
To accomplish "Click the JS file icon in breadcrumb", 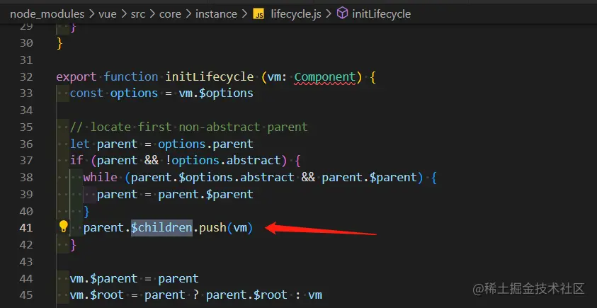I will pos(258,13).
